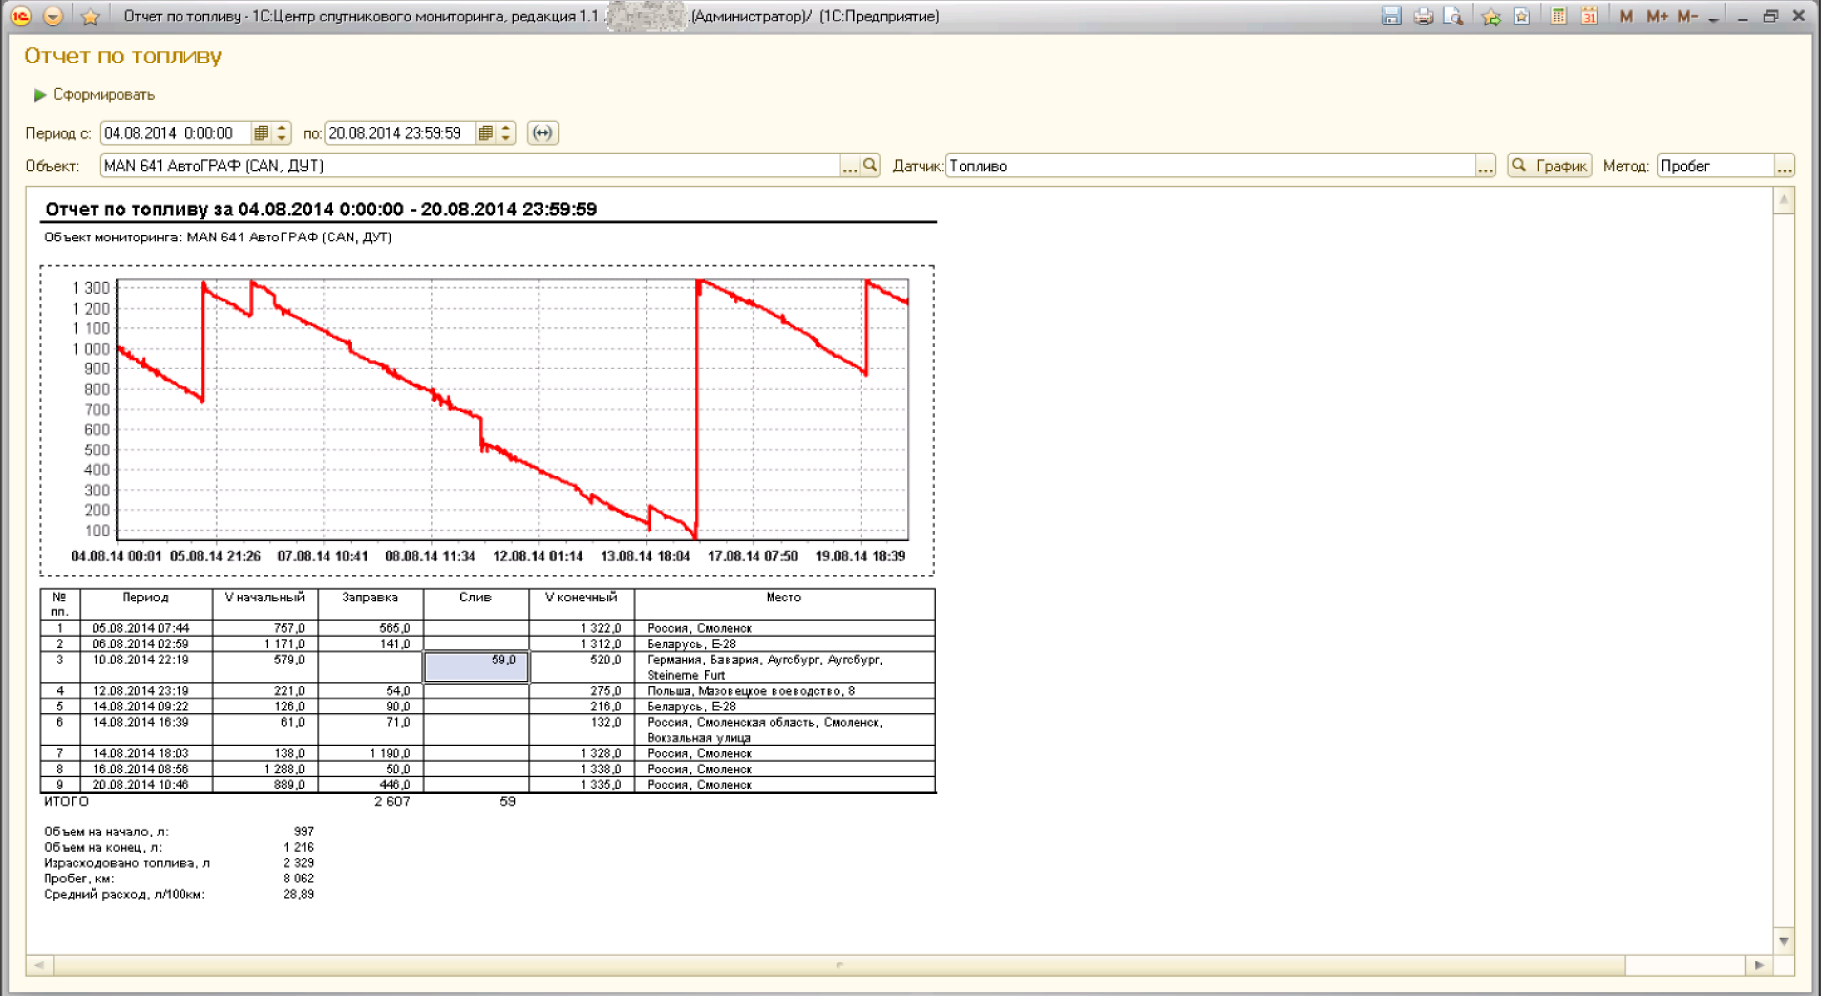This screenshot has height=996, width=1821.
Task: Click the left arrow of the horizontal scrollbar
Action: click(39, 965)
